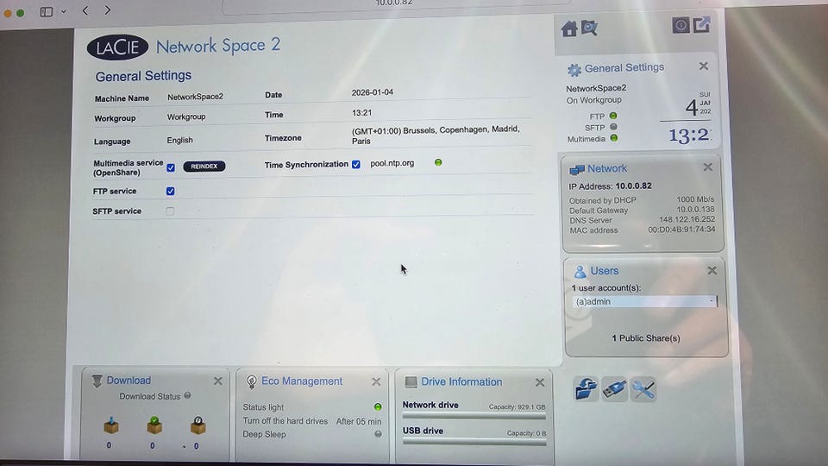Close the Network widget
Screen dimensions: 828x466
click(x=707, y=167)
